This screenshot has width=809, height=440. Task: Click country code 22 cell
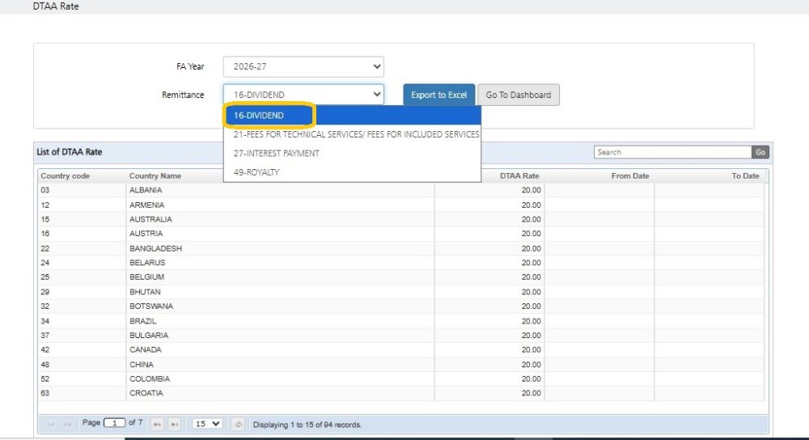(x=82, y=248)
